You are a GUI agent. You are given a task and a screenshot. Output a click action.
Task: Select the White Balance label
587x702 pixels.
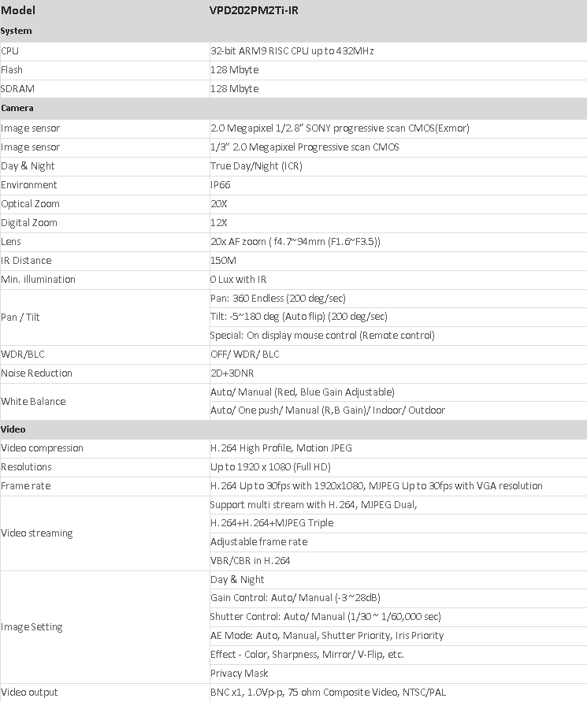pyautogui.click(x=33, y=401)
